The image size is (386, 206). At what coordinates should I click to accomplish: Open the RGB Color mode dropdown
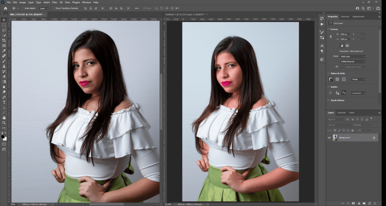tap(353, 56)
